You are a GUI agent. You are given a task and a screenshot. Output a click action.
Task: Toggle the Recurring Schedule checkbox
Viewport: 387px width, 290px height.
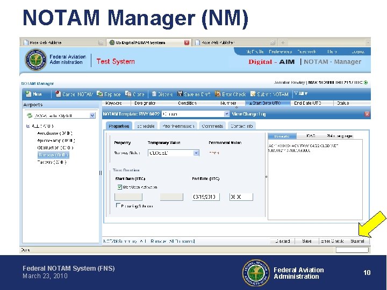pos(118,205)
